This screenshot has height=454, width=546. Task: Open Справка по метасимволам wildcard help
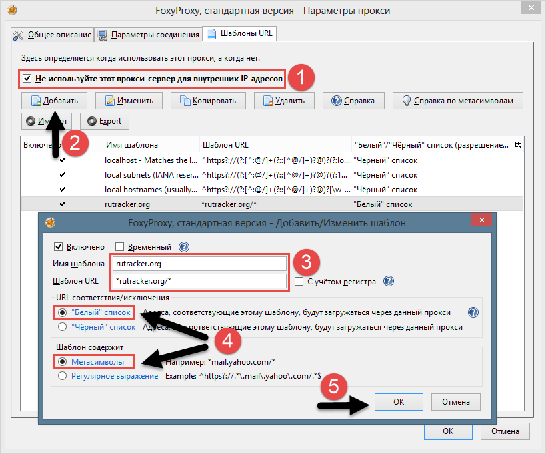tap(457, 101)
